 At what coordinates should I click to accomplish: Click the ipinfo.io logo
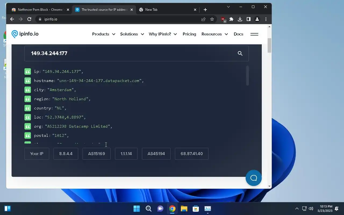pyautogui.click(x=25, y=34)
